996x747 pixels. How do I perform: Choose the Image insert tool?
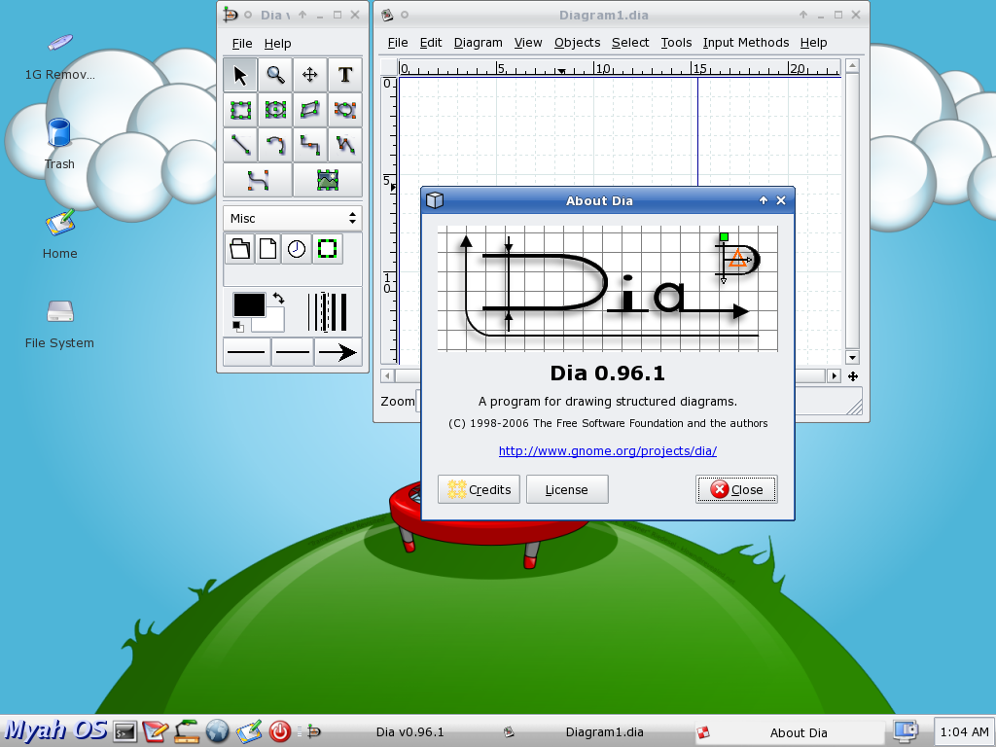click(328, 180)
